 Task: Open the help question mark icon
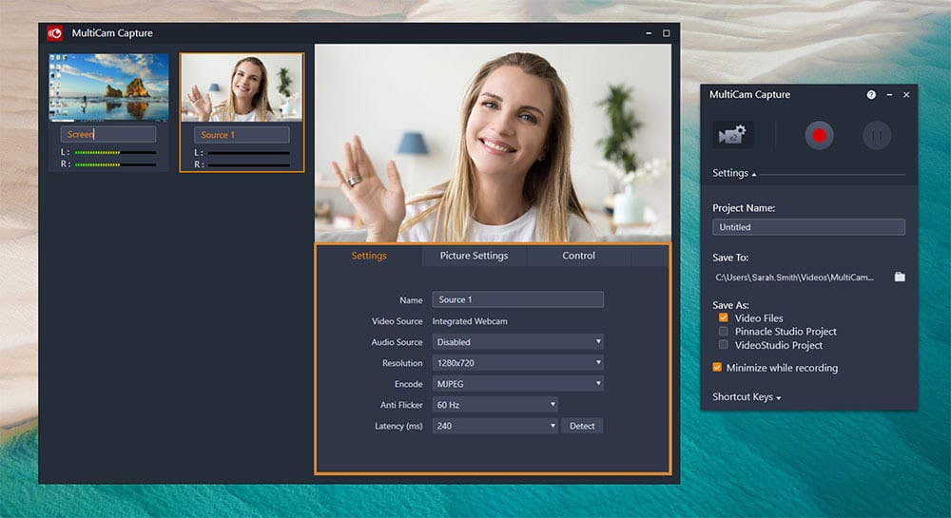(871, 94)
